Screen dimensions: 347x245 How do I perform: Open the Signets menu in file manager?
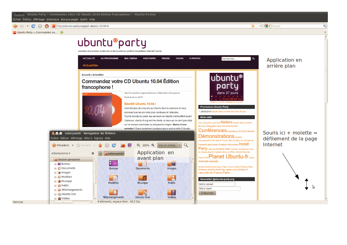click(x=98, y=138)
